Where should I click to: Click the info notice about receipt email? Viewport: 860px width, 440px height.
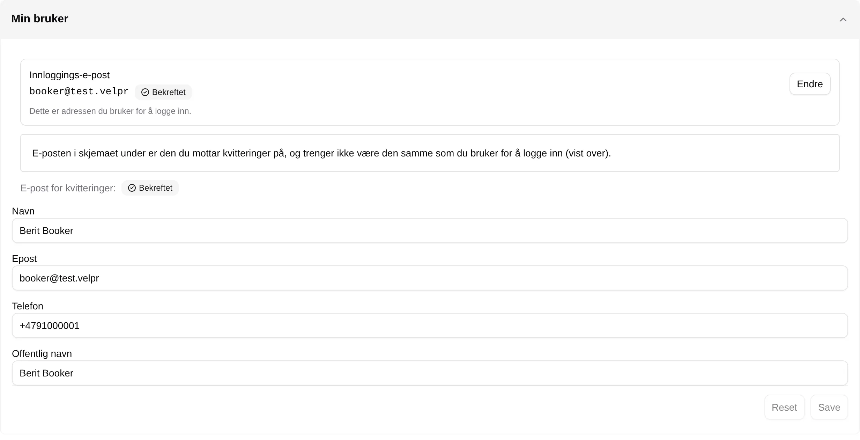click(430, 153)
